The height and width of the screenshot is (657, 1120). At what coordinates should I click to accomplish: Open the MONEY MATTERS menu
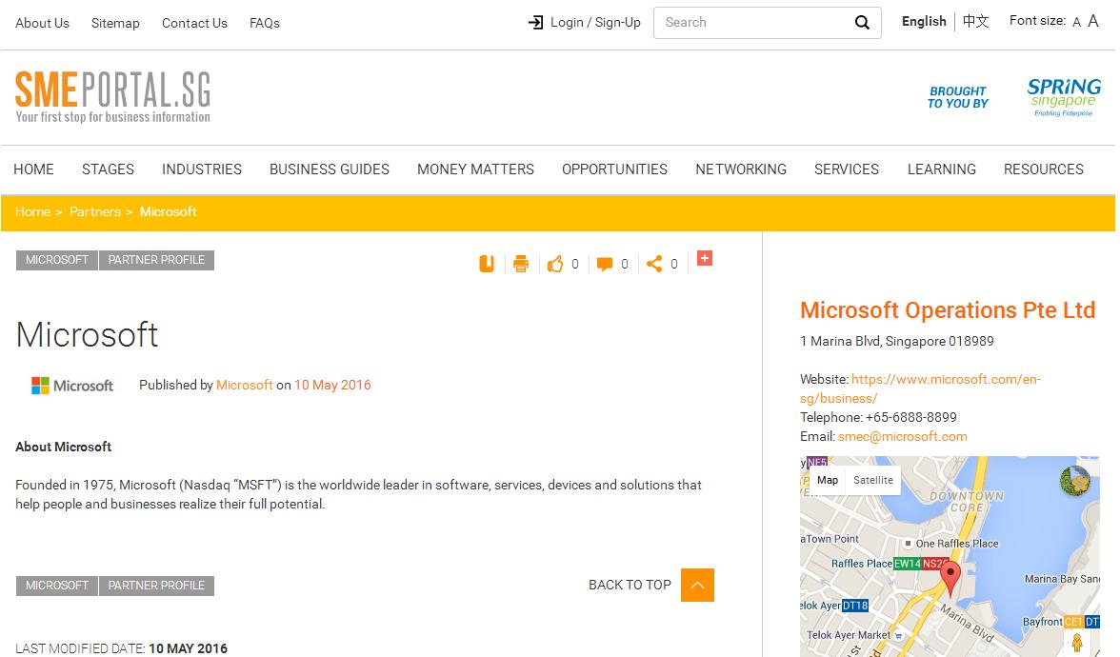point(476,169)
